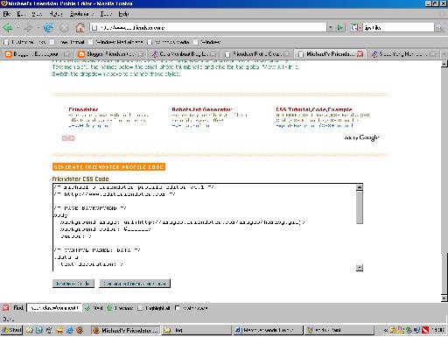The height and width of the screenshot is (337, 448).
Task: Focus the address bar URL field
Action: point(212,28)
